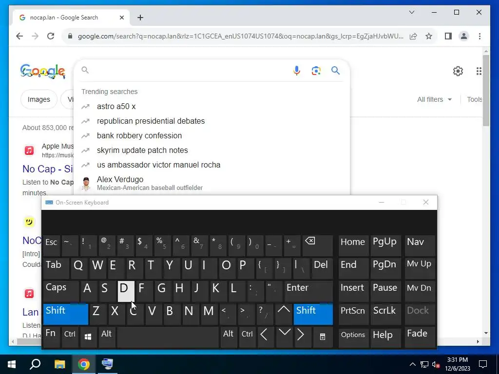Open the notification center icon
This screenshot has width=499, height=374.
click(483, 364)
